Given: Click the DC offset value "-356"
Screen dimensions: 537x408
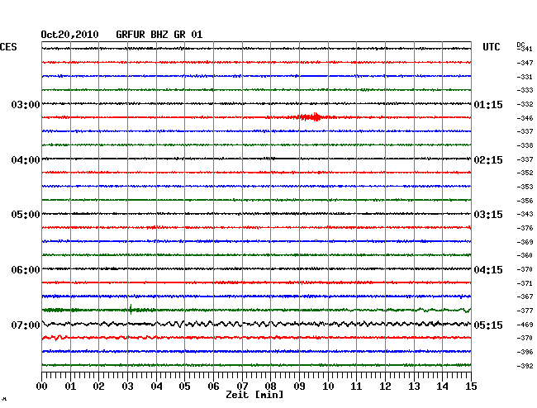Looking at the screenshot, I should (525, 201).
